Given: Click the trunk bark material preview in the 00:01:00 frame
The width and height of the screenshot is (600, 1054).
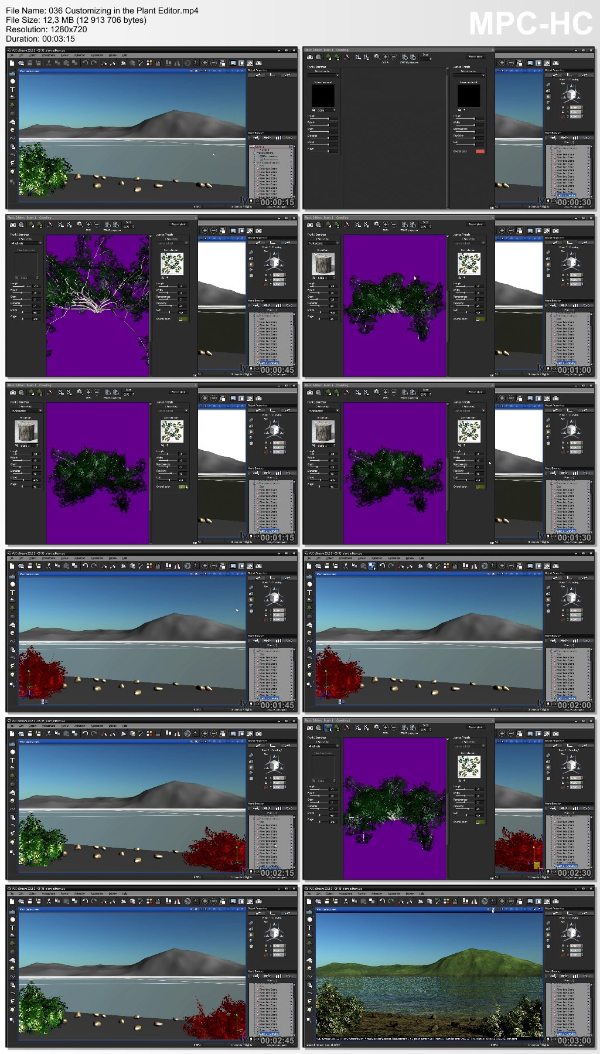Looking at the screenshot, I should coord(323,263).
